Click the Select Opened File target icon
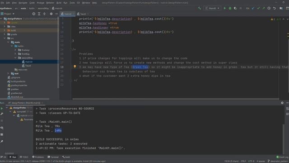This screenshot has width=289, height=163. 34,14
